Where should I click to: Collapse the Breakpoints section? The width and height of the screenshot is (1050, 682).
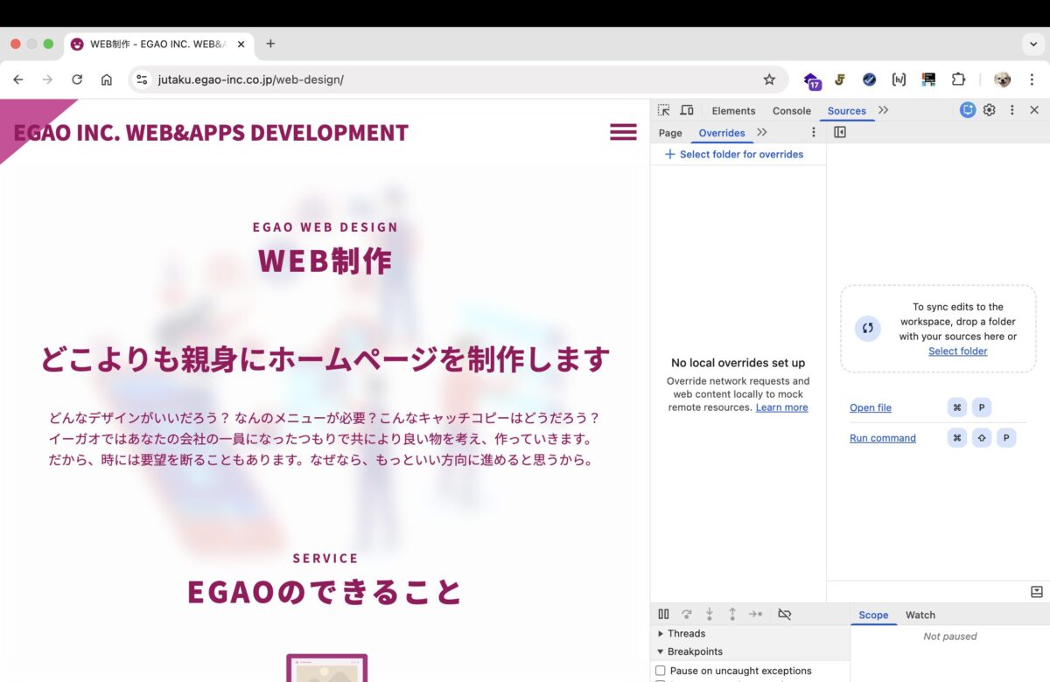[x=661, y=651]
